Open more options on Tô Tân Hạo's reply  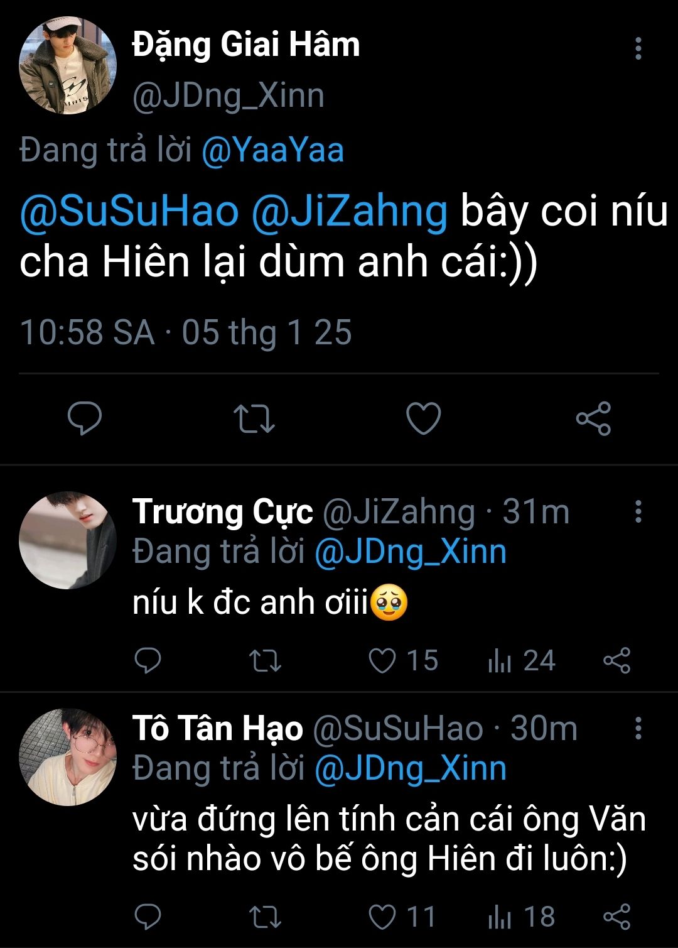[638, 728]
